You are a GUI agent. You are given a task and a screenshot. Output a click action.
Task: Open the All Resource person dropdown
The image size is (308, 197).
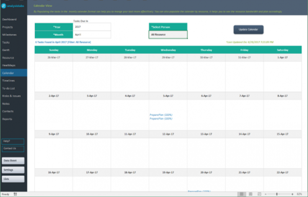click(168, 34)
